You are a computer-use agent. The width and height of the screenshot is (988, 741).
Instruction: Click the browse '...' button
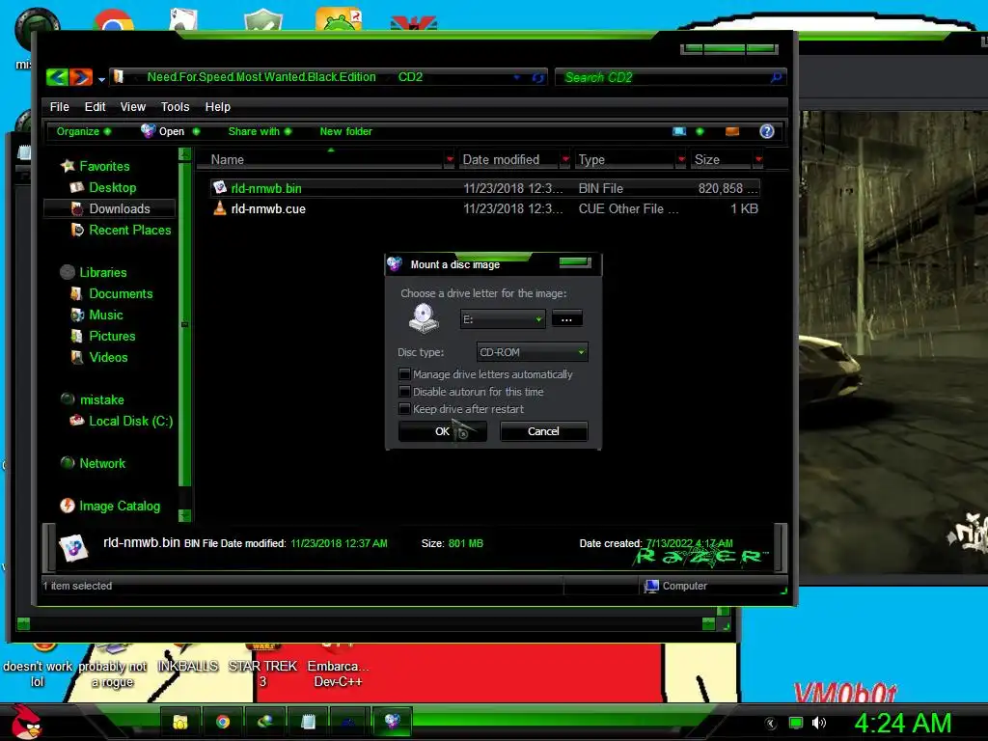click(x=566, y=318)
